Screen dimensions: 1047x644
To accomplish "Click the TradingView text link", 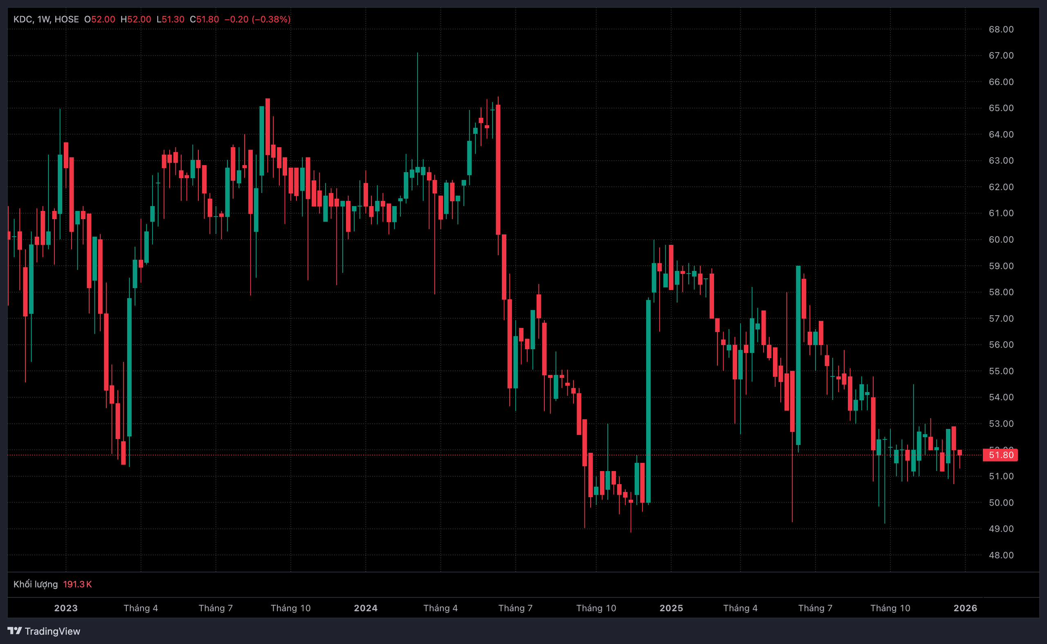I will 52,631.
